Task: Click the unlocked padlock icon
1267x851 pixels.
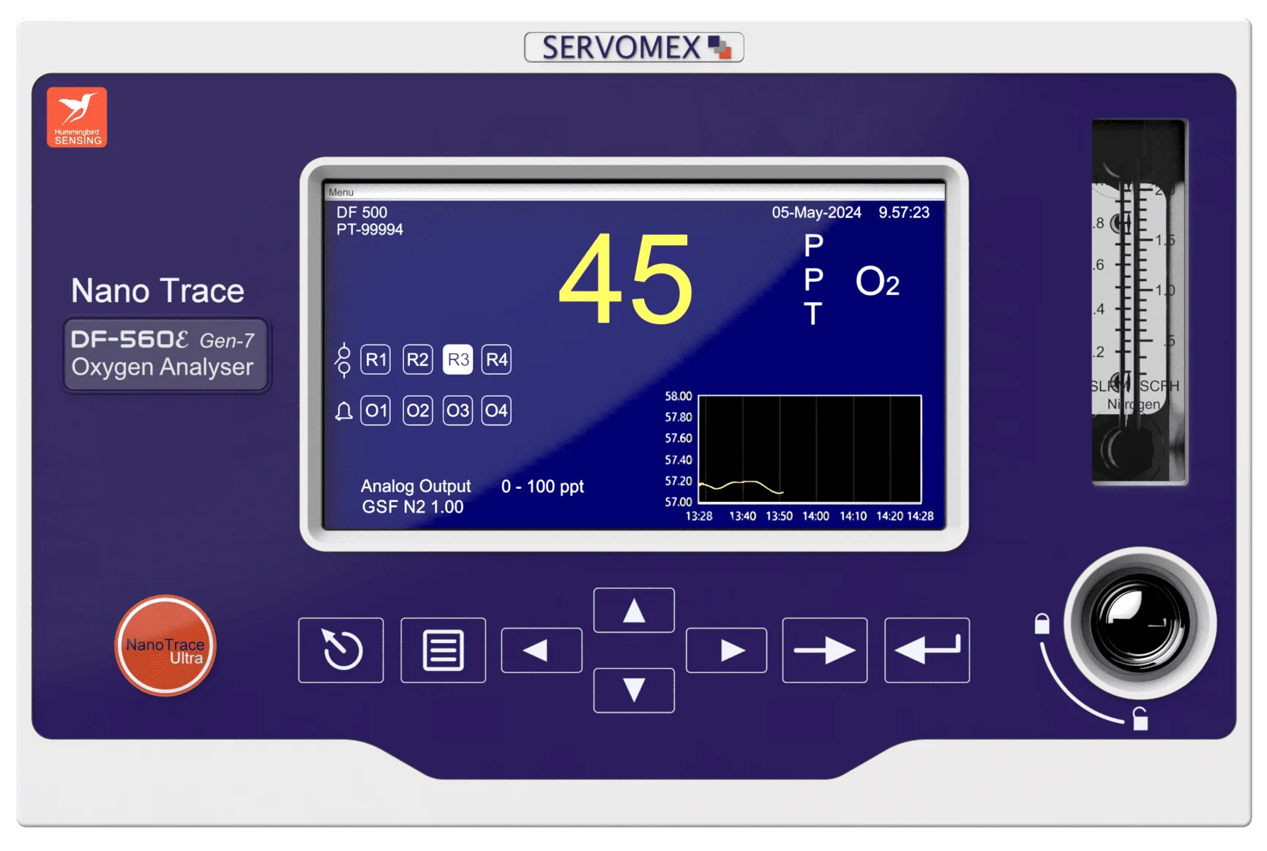Action: coord(1140,719)
